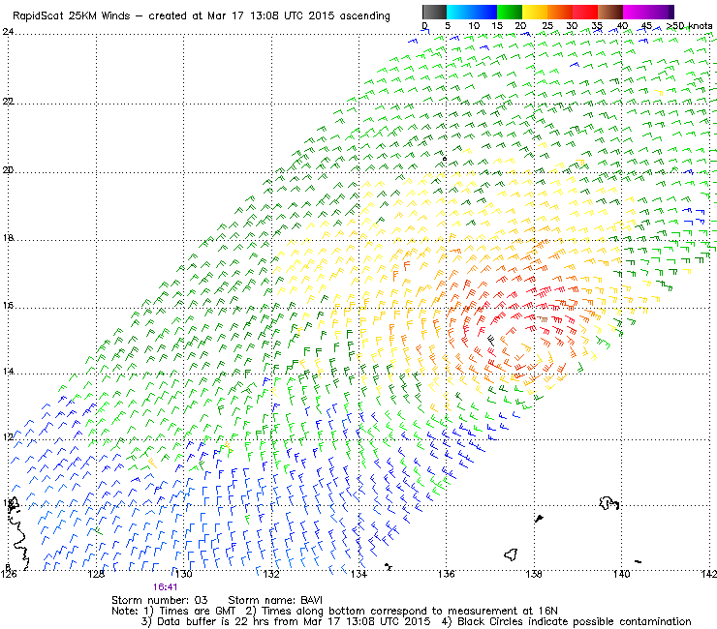Click the island outline southwest of Guam near 138E
The width and height of the screenshot is (717, 629).
511,555
